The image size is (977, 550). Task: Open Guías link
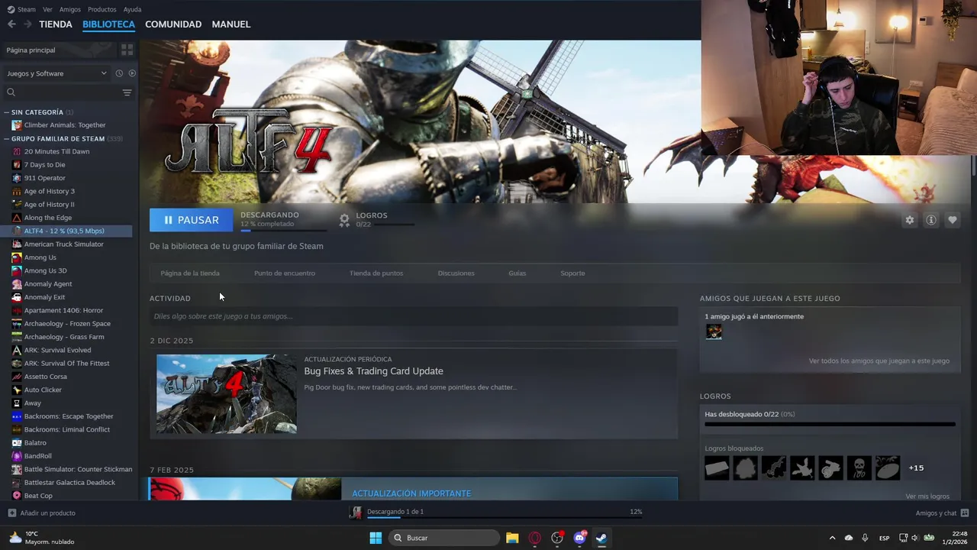[518, 273]
